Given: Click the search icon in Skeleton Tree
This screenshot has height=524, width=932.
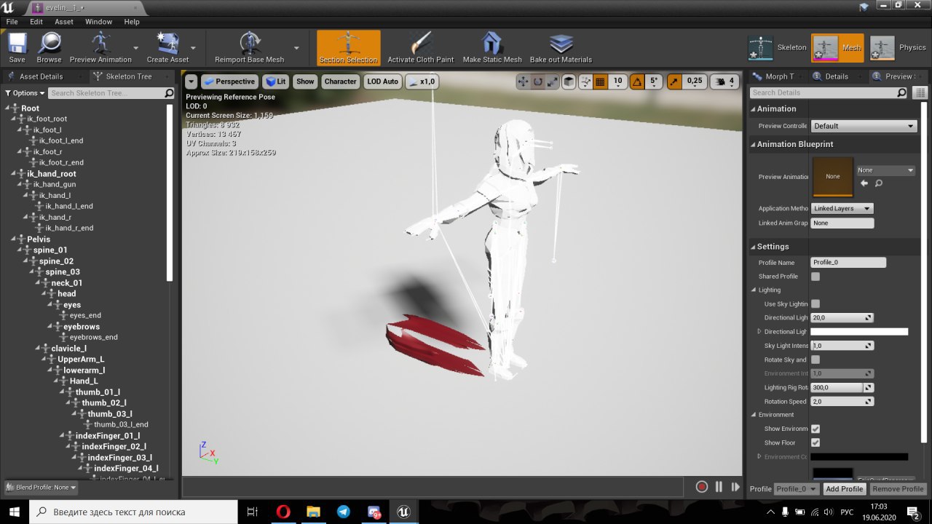Looking at the screenshot, I should 169,93.
